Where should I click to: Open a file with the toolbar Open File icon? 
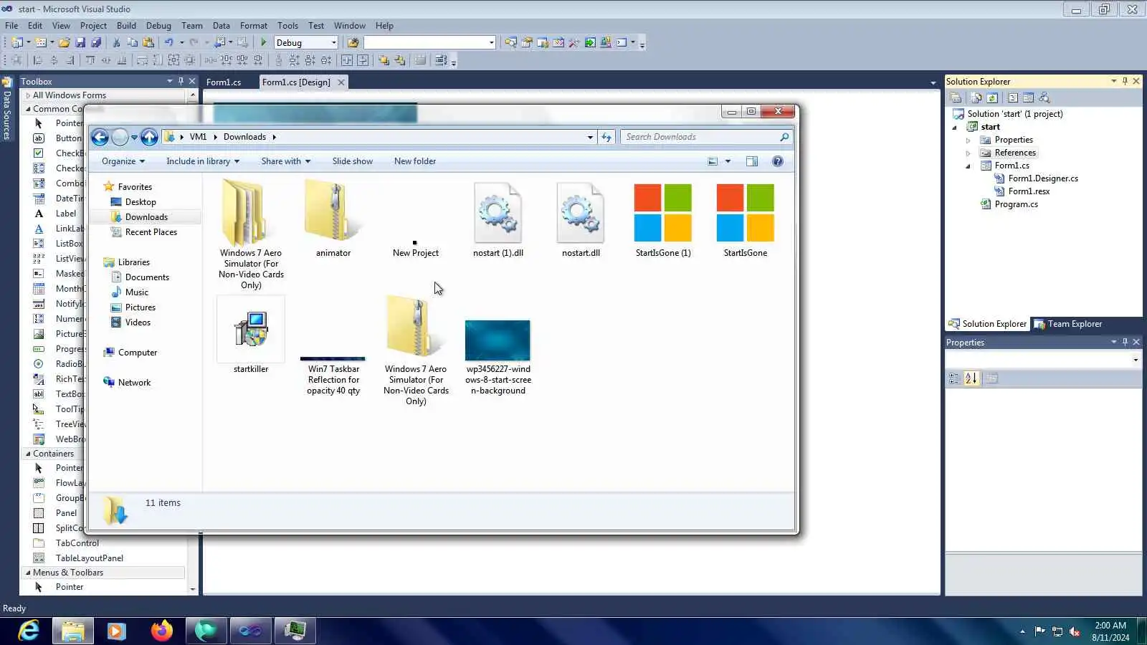[x=65, y=43]
